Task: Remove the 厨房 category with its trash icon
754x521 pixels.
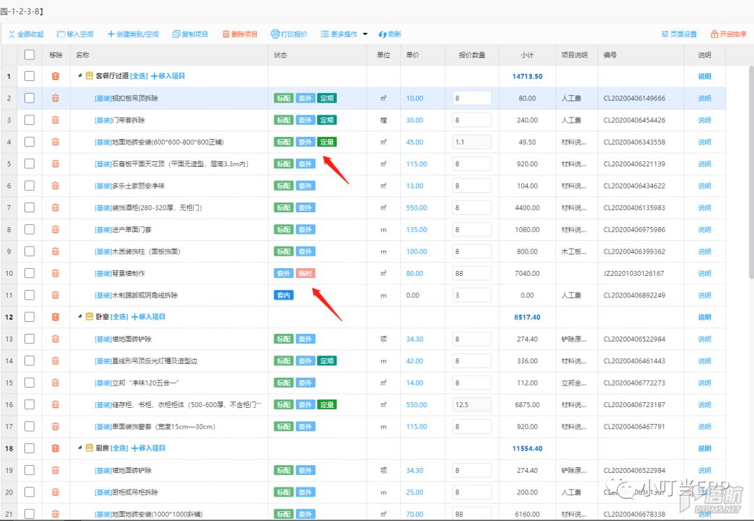Action: (56, 448)
